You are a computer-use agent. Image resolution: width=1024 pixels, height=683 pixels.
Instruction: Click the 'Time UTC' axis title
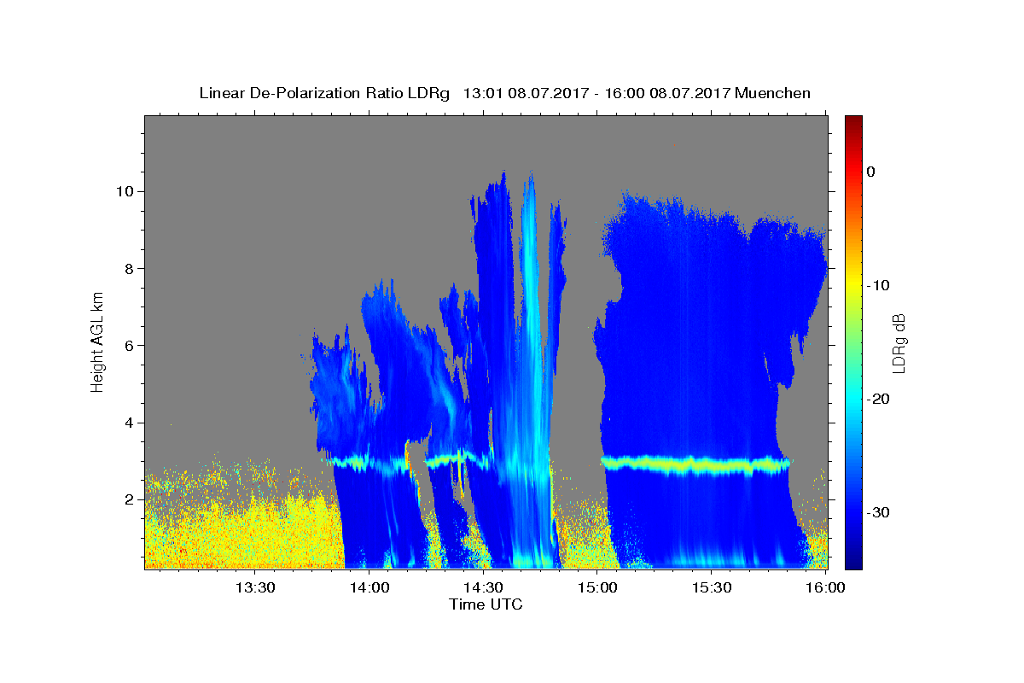coord(486,604)
